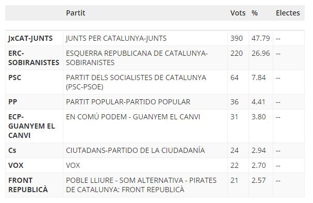
Task: Select the bold VOX abbreviation
Action: [x=16, y=165]
